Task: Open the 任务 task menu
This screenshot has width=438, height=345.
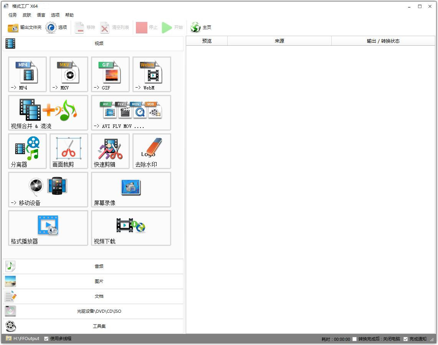Action: tap(13, 15)
